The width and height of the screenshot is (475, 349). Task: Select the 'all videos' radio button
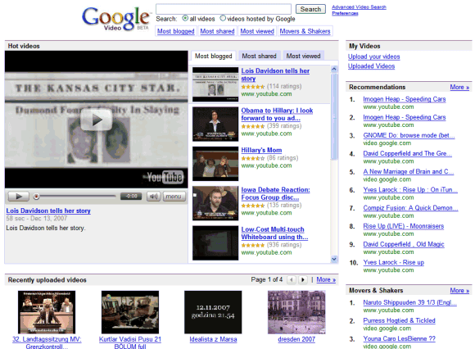tap(185, 19)
